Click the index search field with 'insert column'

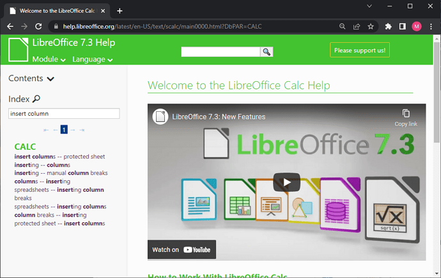[x=64, y=114]
